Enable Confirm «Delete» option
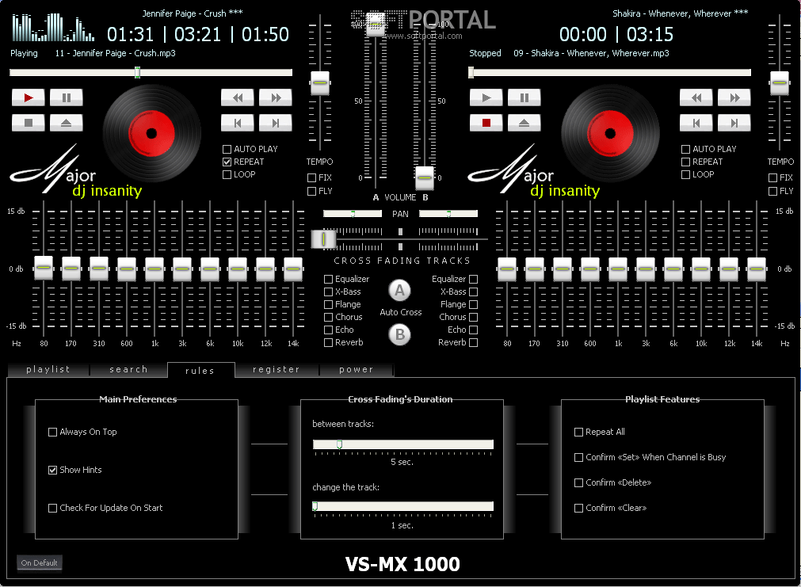This screenshot has height=587, width=801. coord(579,482)
